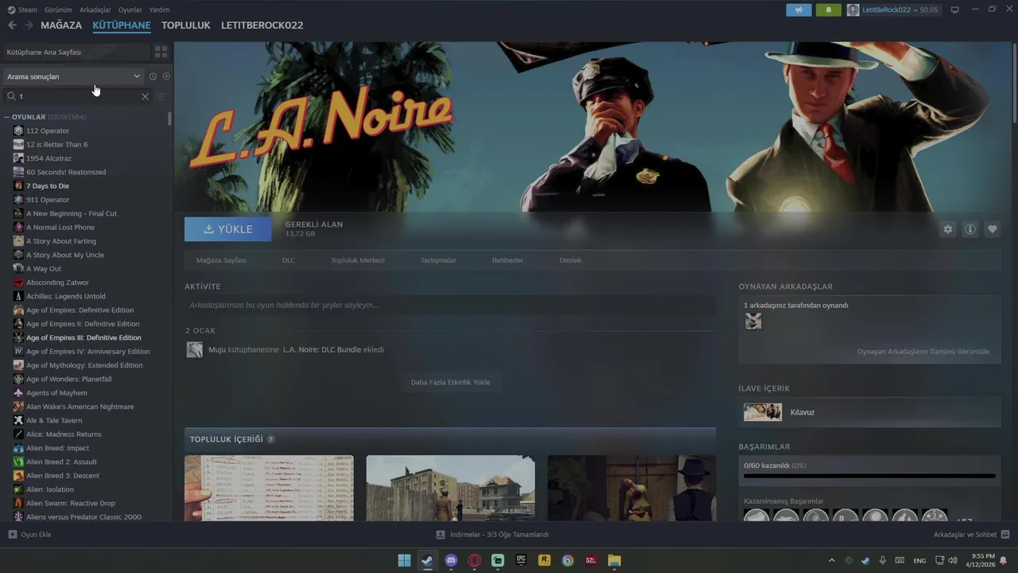
Task: Select '7 Days to Die' in list
Action: click(48, 186)
